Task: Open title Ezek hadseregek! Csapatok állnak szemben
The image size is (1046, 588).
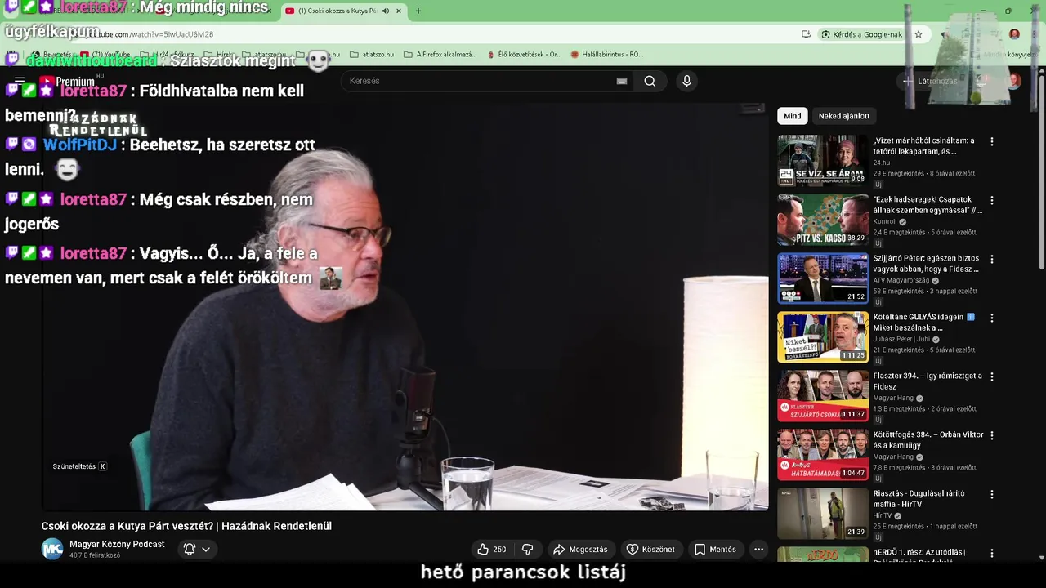Action: [x=928, y=205]
